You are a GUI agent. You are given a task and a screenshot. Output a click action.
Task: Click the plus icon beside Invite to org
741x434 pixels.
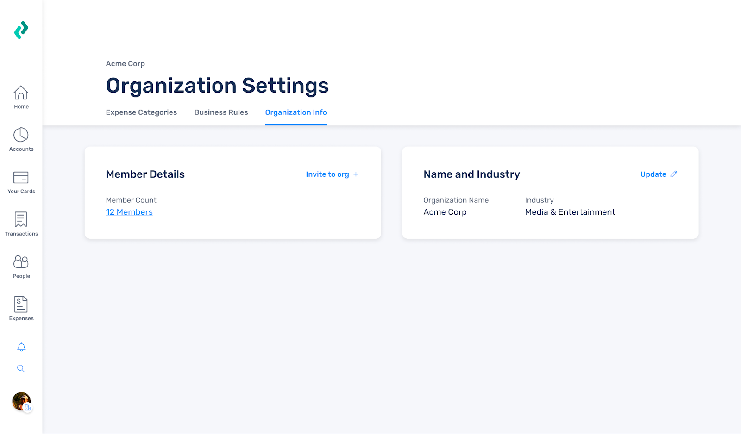tap(356, 174)
